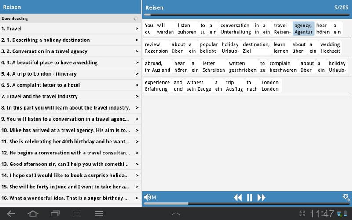Screen dimensions: 352x220
Task: Go to the Android home screen
Action: (x=33, y=214)
